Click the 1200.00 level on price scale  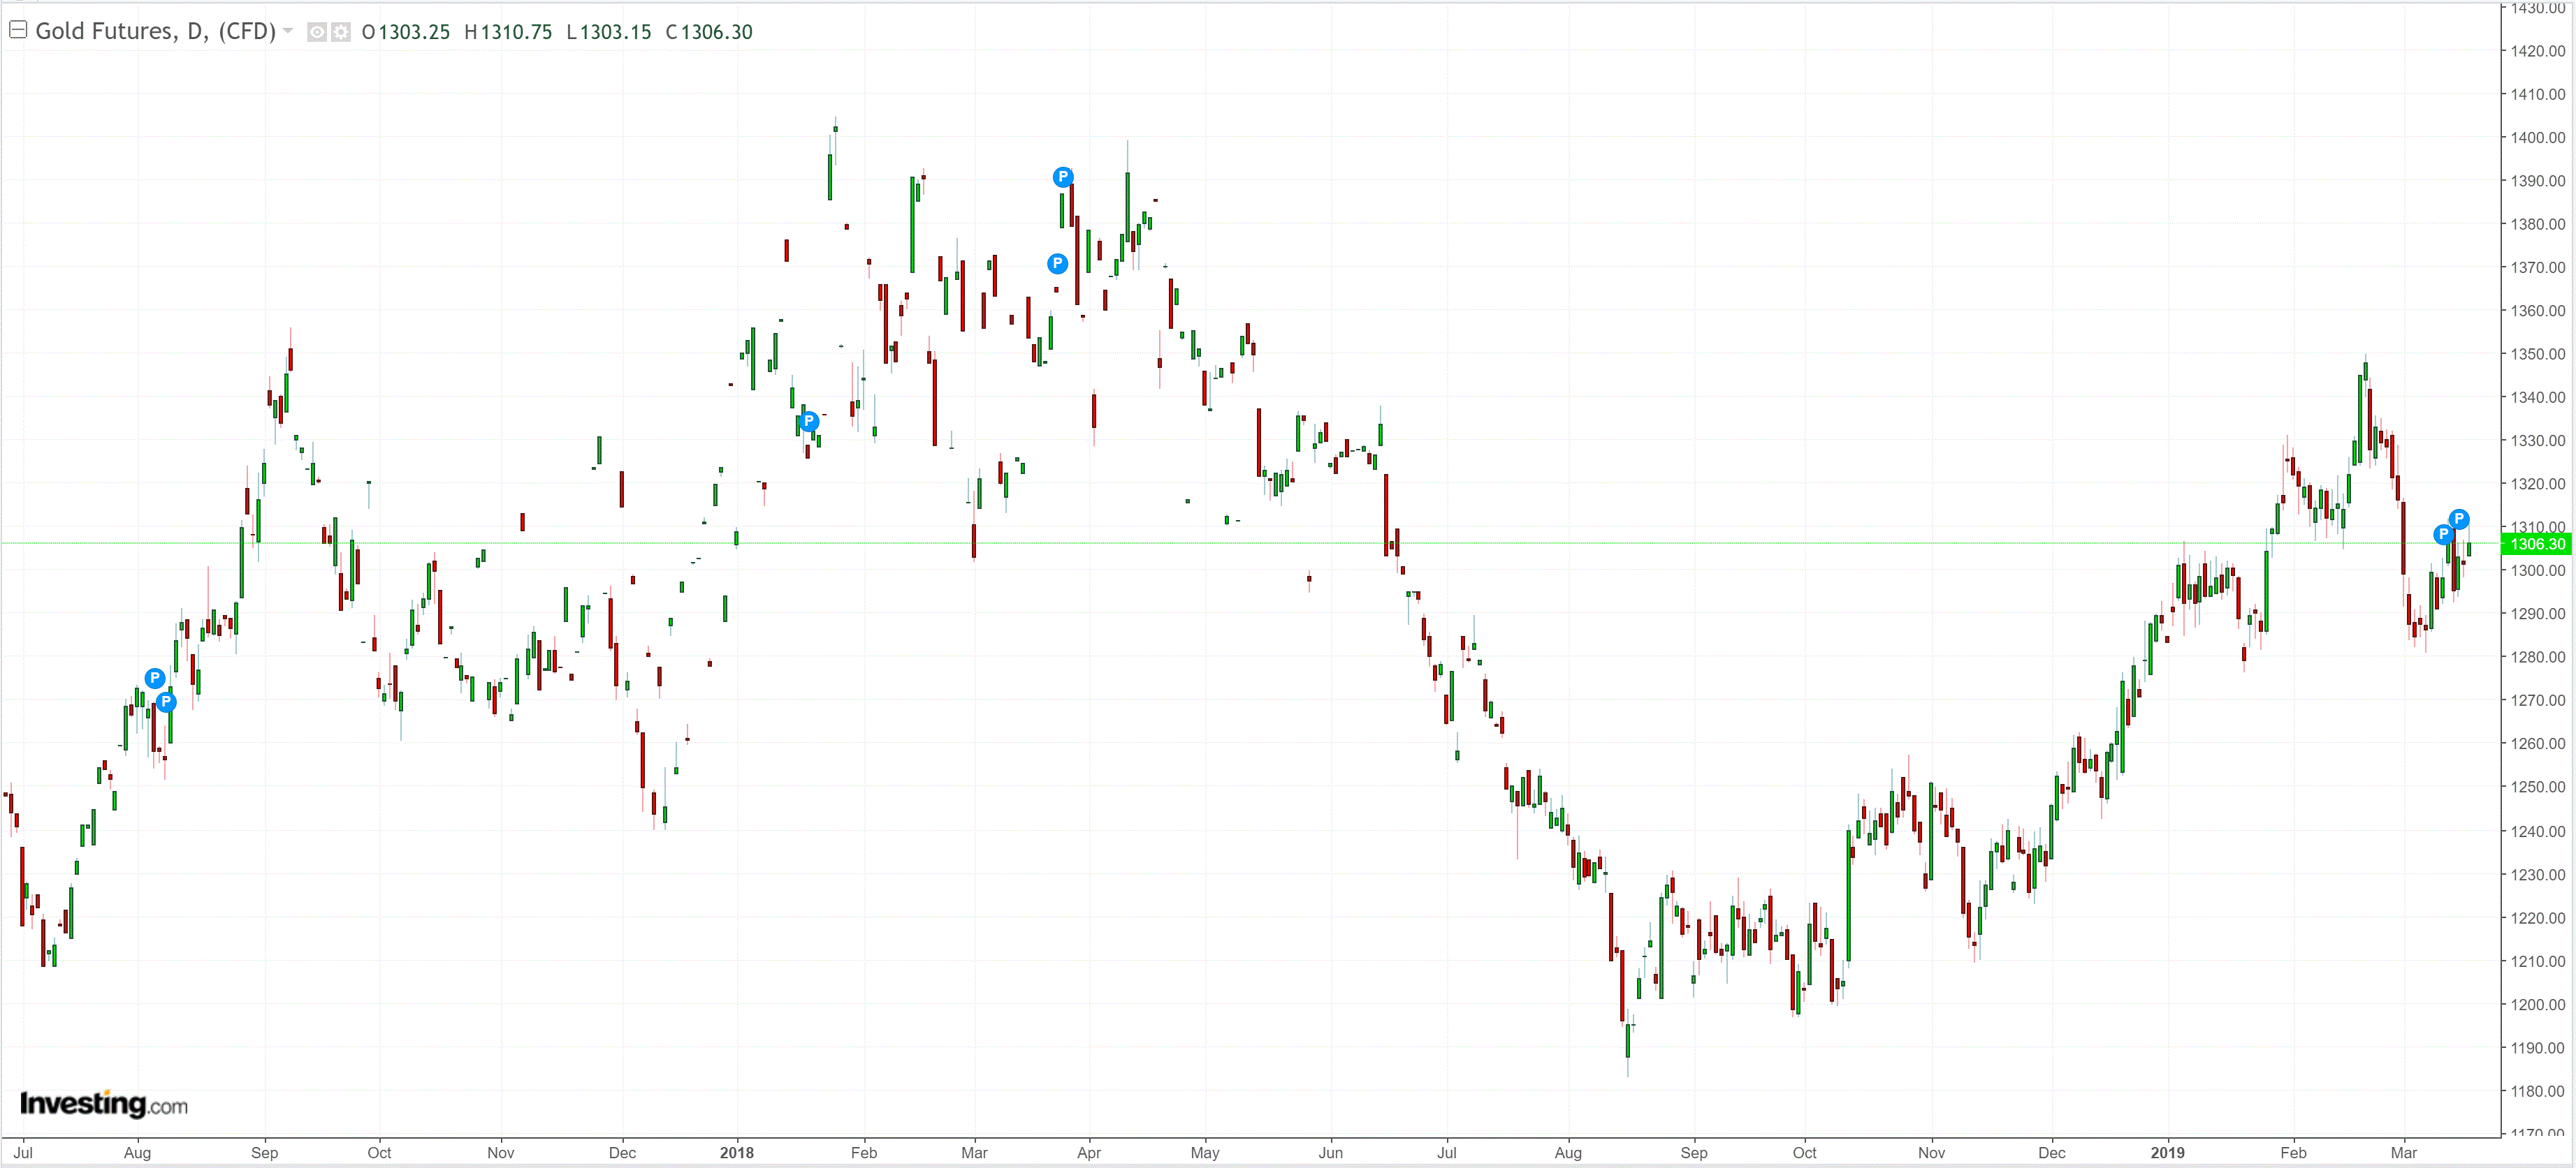[x=2537, y=1005]
